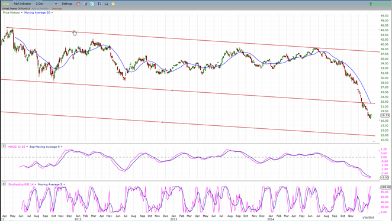Click the United States Oil Fund LP name
Viewport: 392px width, 221px height.
16,8
